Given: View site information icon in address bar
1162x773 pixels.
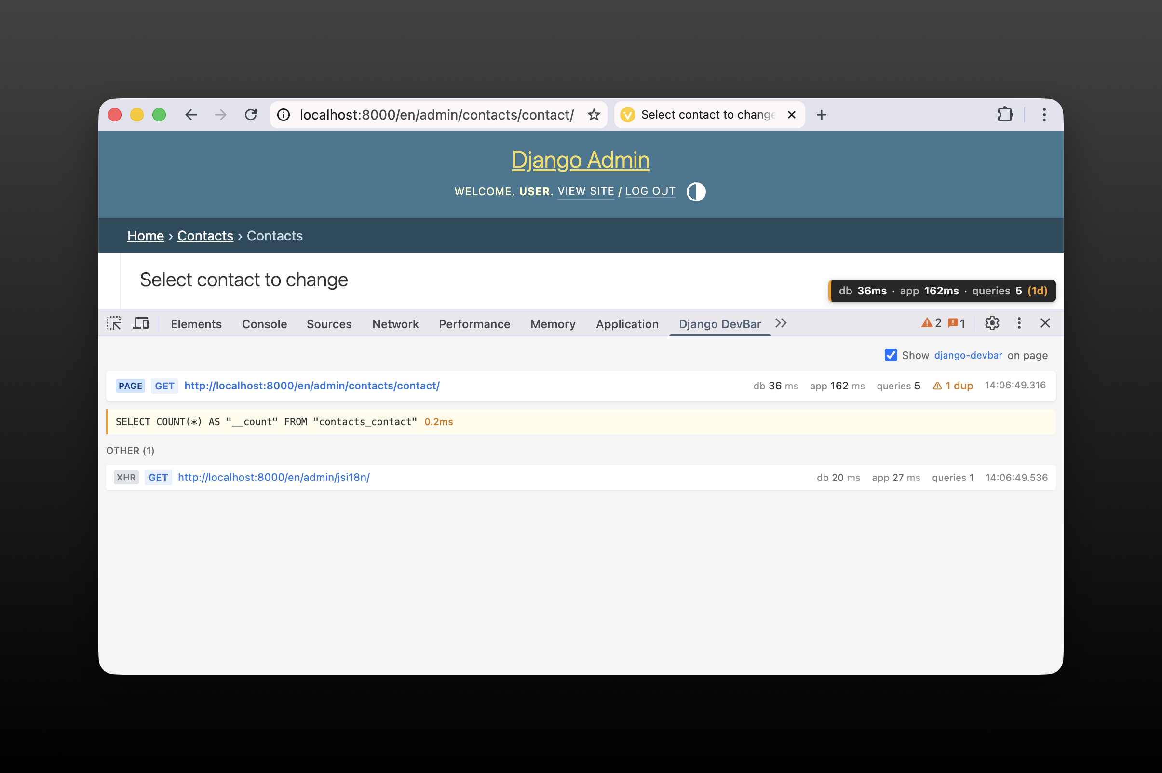Looking at the screenshot, I should tap(284, 115).
